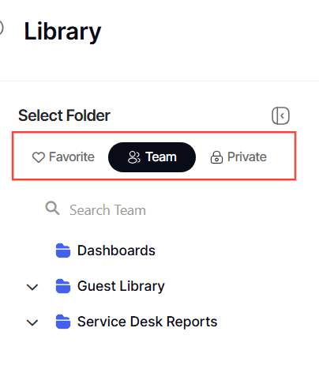The image size is (319, 373).
Task: Click the Guest Library folder icon
Action: [63, 286]
